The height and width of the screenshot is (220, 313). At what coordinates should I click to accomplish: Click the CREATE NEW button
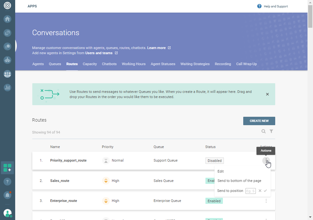259,121
